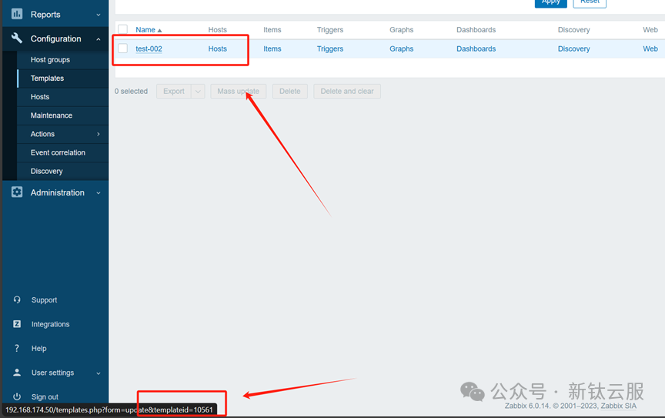665x418 pixels.
Task: Click the Sign out link
Action: 45,396
